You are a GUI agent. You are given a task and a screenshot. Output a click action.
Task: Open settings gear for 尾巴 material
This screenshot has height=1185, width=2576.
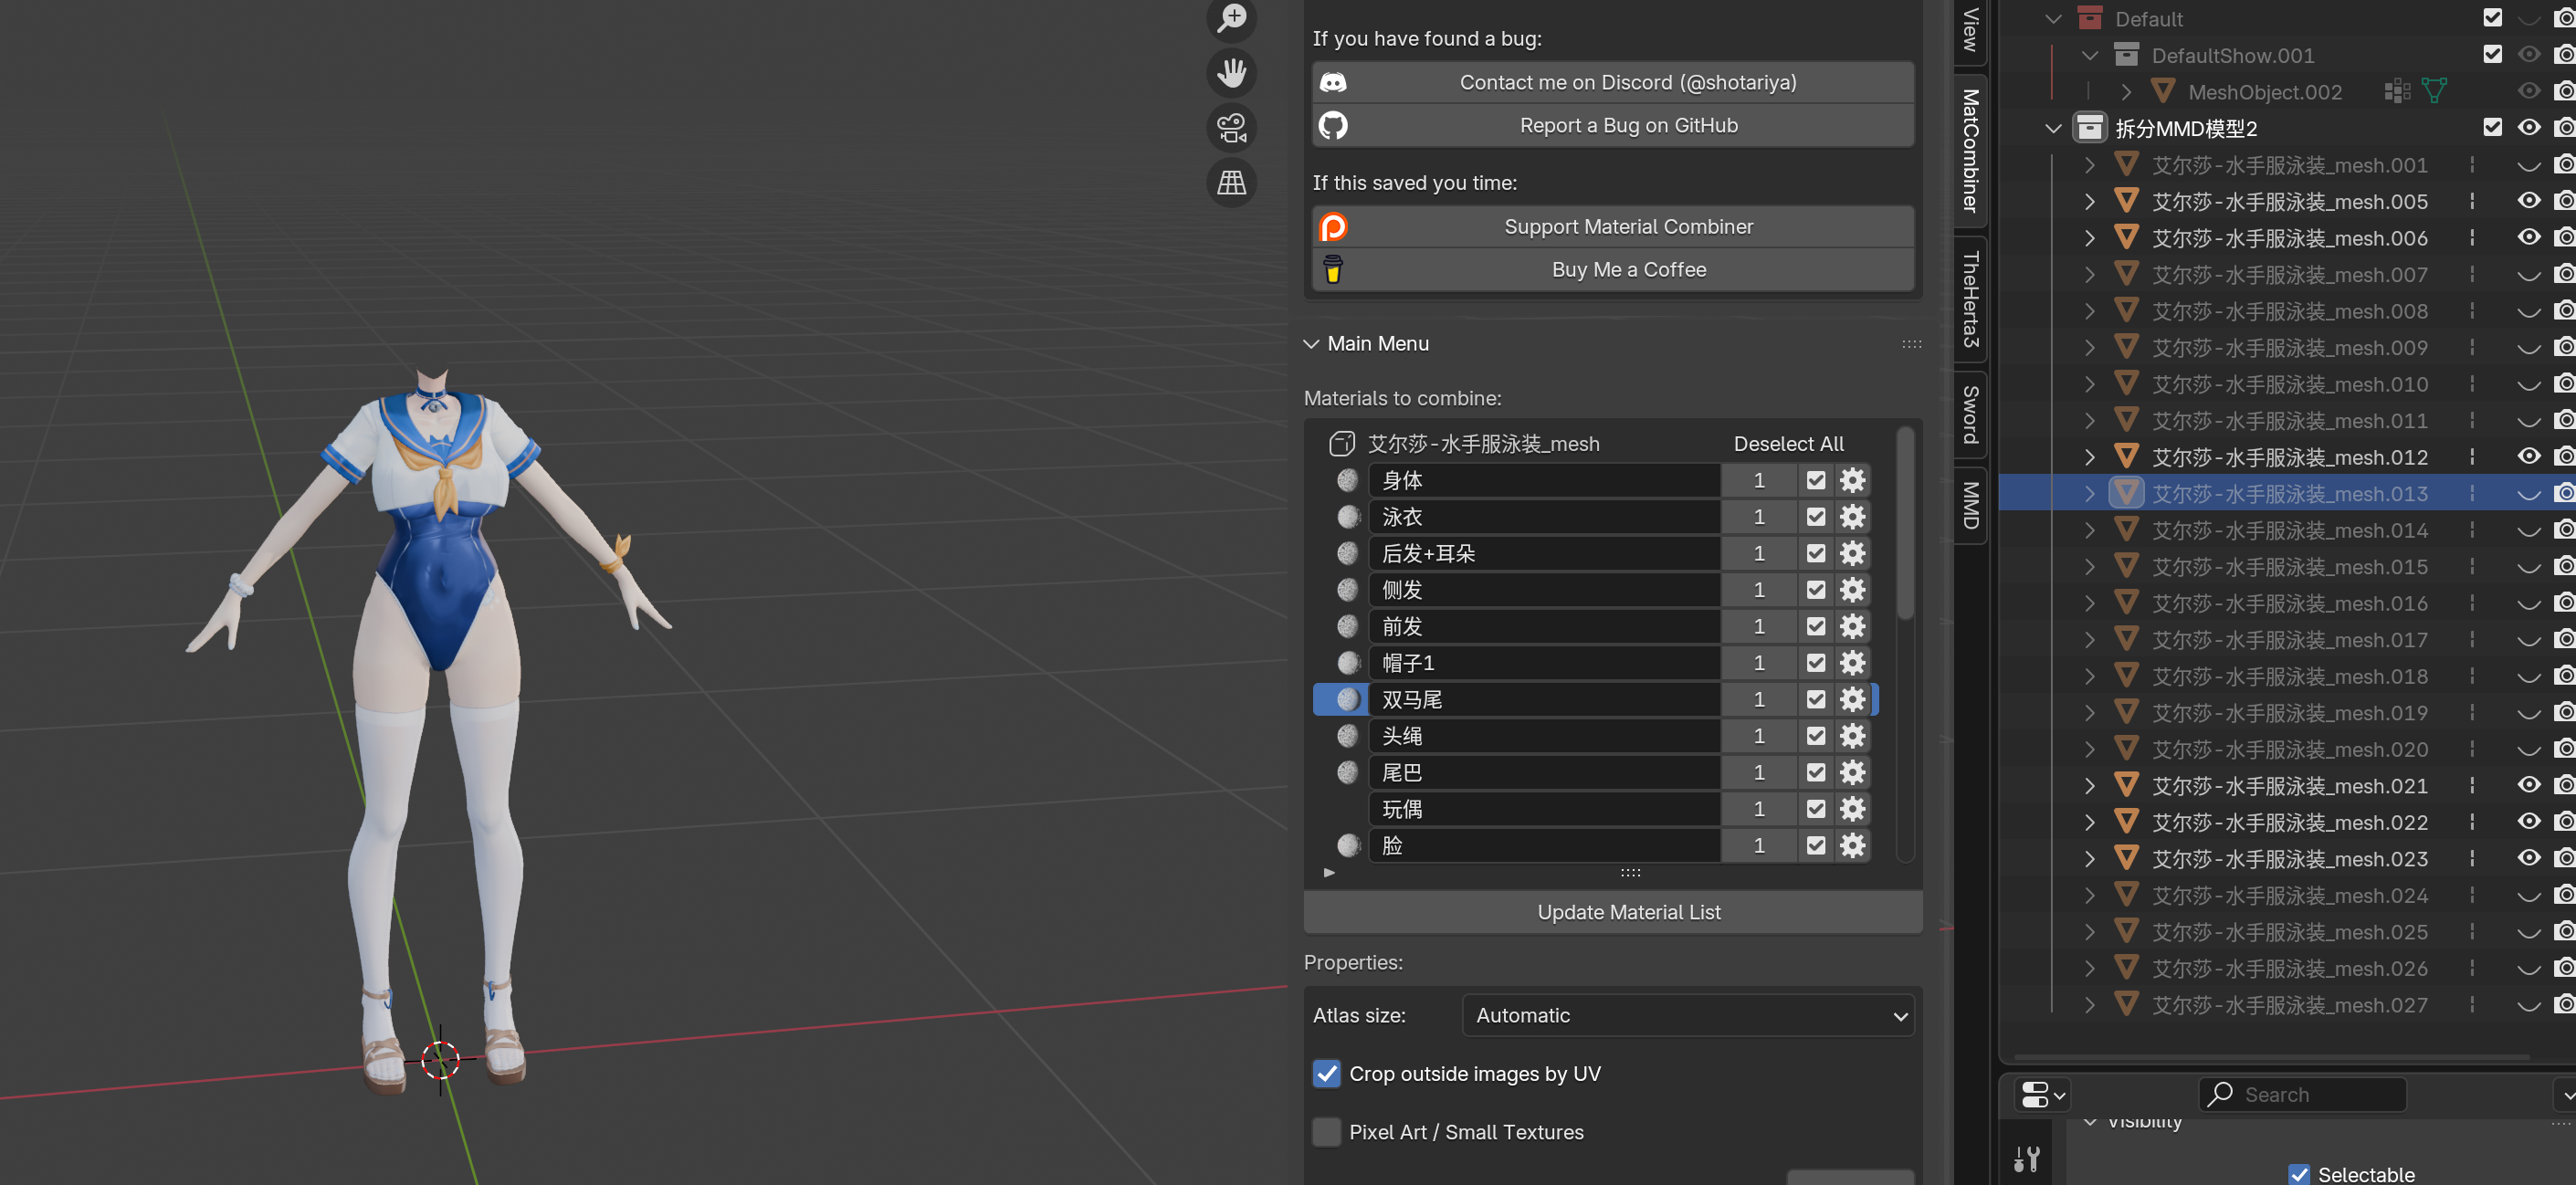tap(1852, 773)
